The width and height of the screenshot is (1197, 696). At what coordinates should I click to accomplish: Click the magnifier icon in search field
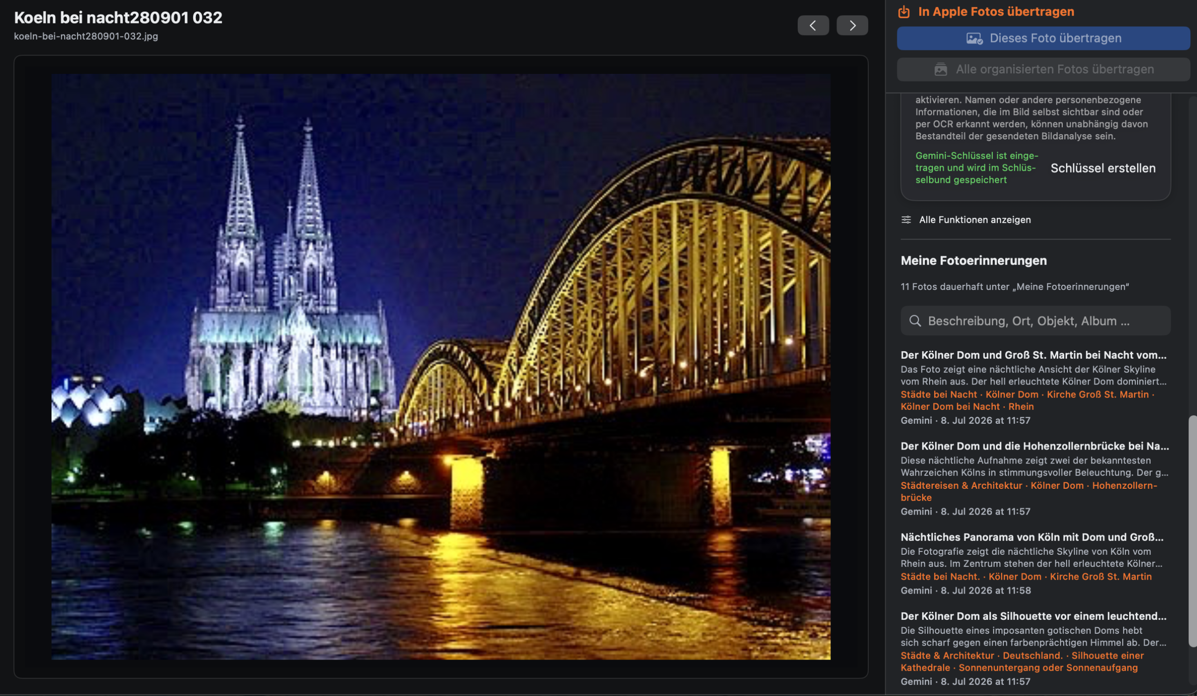click(915, 321)
